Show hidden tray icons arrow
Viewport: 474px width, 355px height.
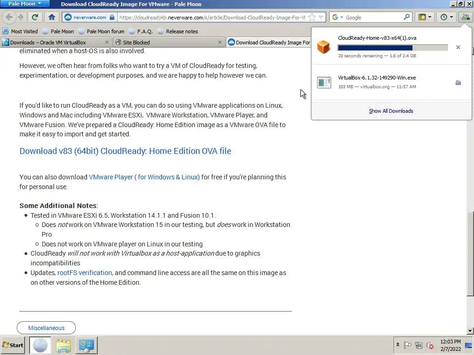click(398, 345)
